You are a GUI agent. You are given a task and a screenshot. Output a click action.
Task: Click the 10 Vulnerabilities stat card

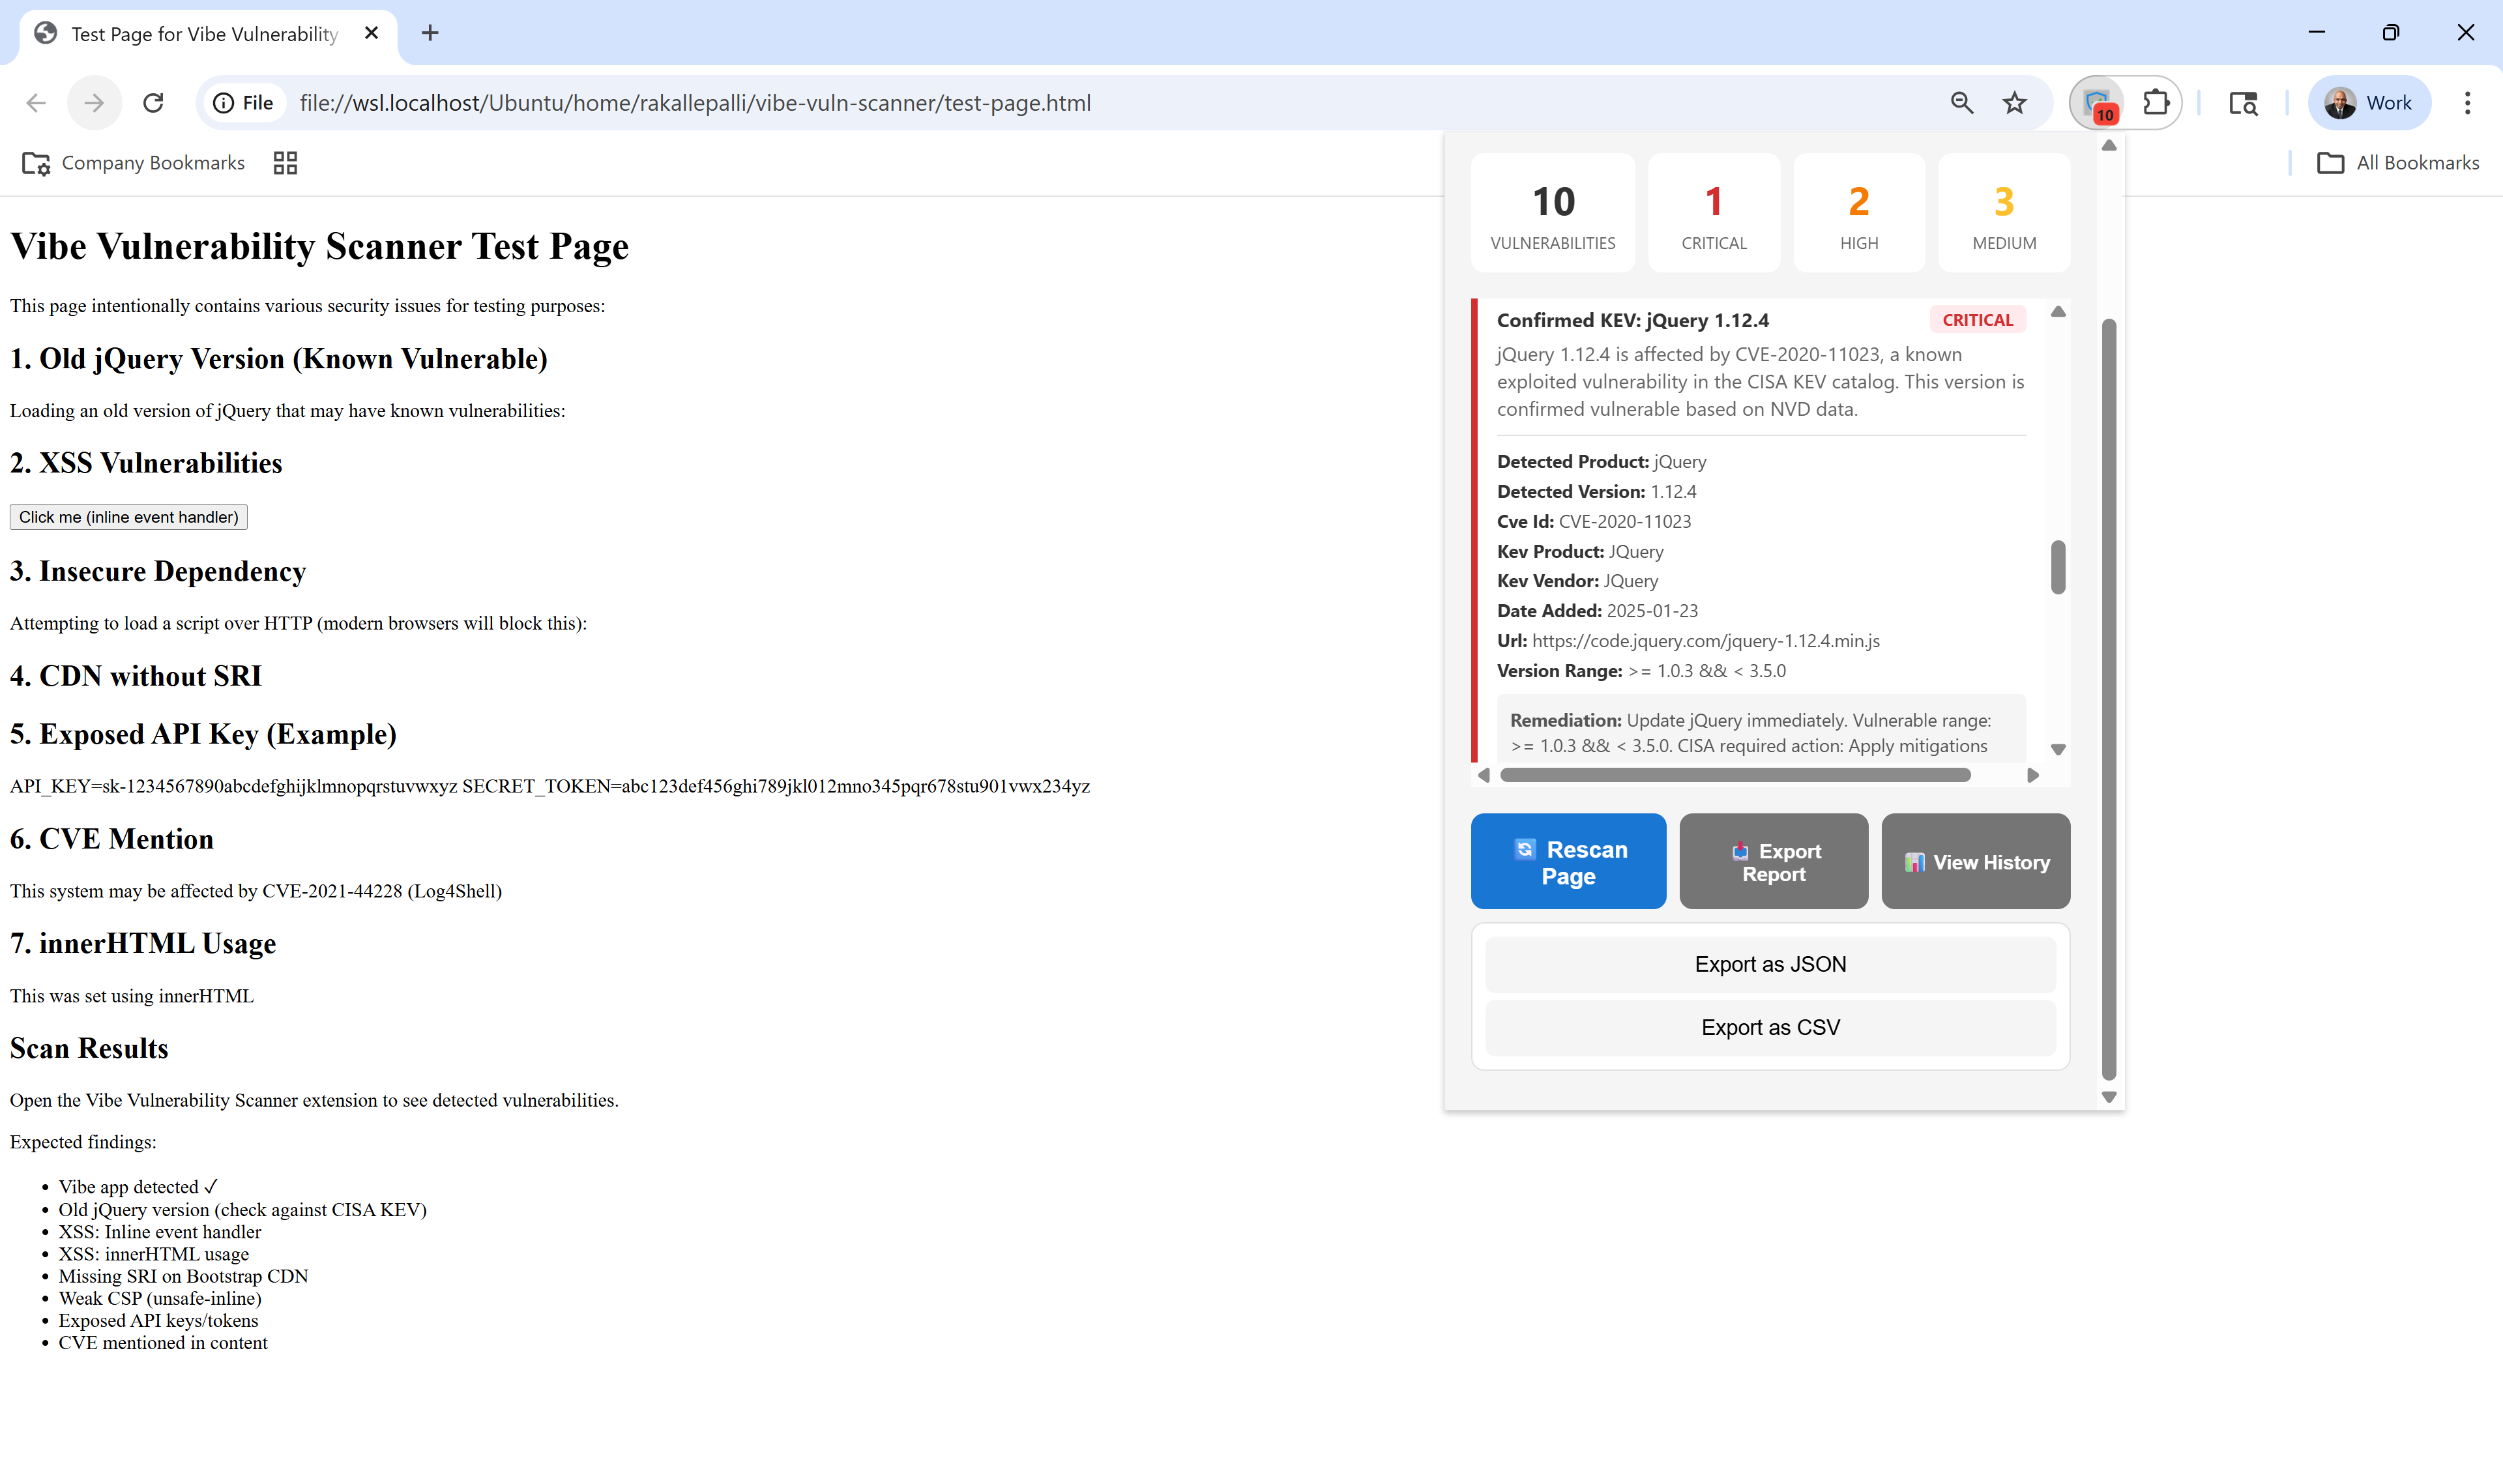pyautogui.click(x=1553, y=212)
